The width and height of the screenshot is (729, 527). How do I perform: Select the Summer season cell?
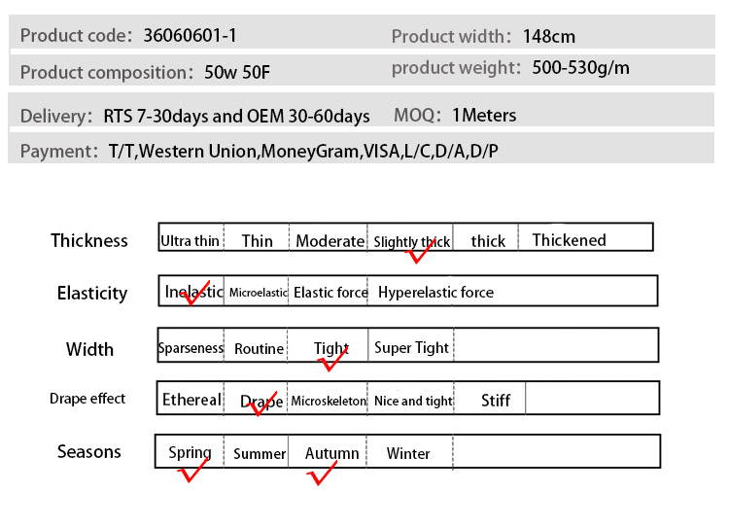(260, 454)
